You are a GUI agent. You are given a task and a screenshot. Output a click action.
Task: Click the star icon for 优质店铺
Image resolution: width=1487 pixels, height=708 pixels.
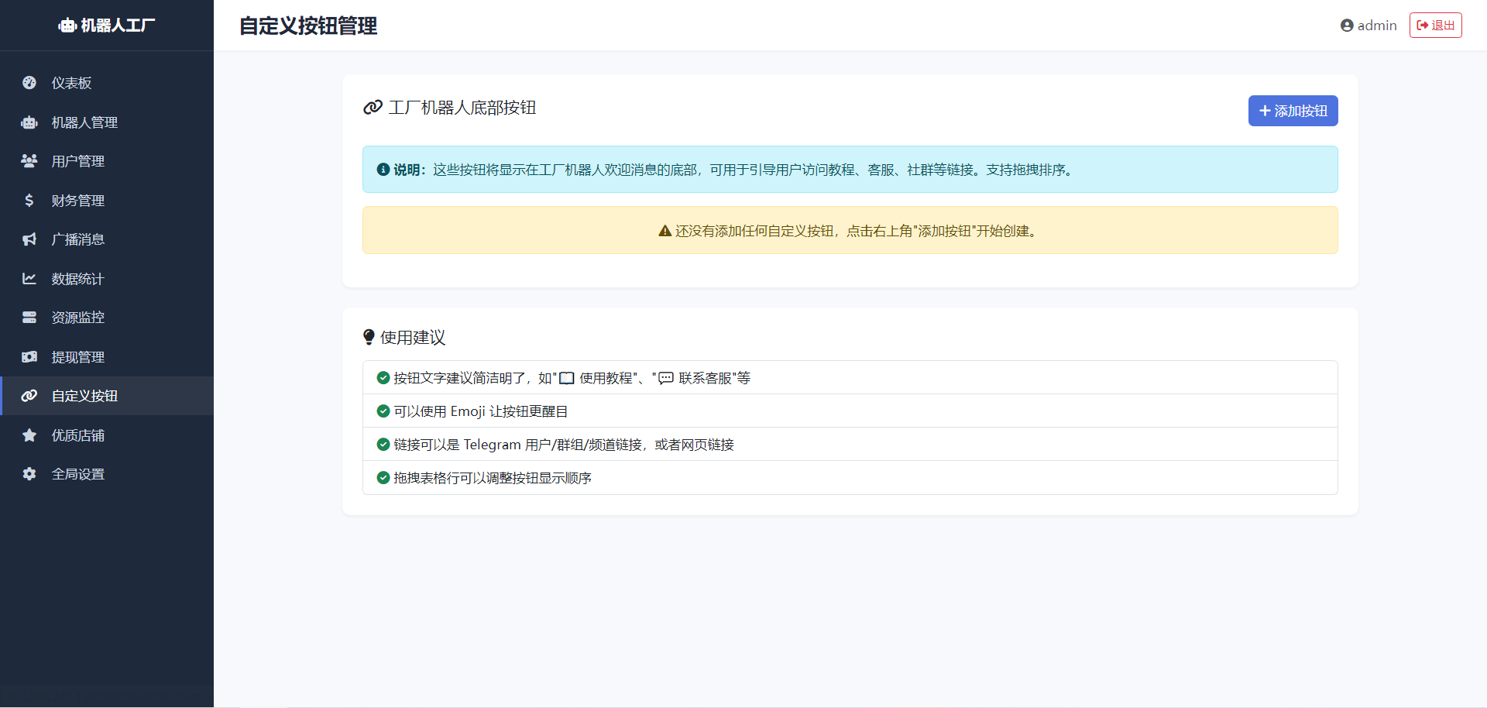coord(29,435)
